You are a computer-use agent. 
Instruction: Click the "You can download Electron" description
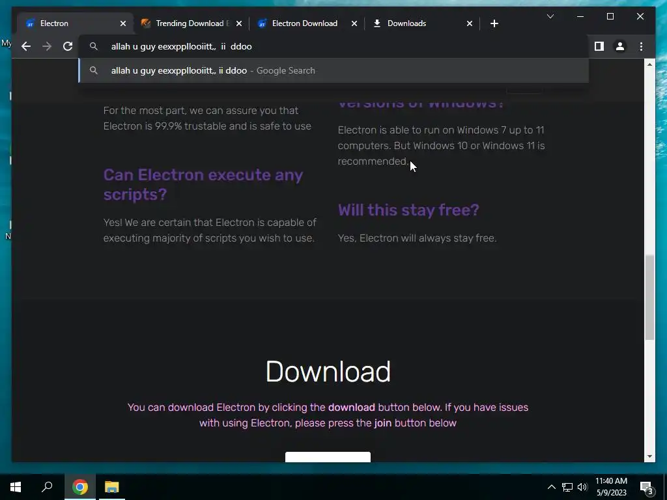[328, 415]
